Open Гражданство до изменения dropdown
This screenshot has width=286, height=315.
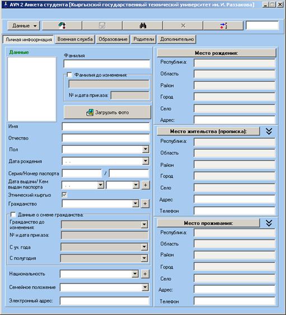pos(144,225)
